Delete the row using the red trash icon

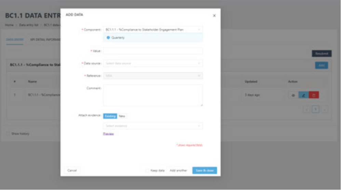point(314,95)
